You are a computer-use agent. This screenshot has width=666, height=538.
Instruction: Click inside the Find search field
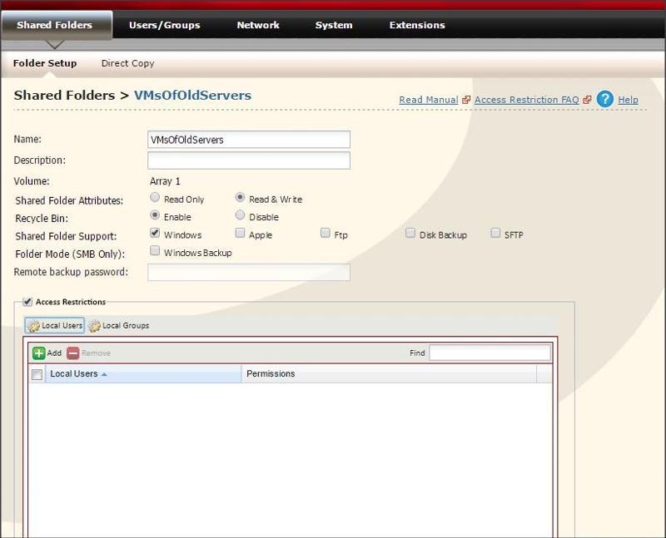(x=491, y=353)
